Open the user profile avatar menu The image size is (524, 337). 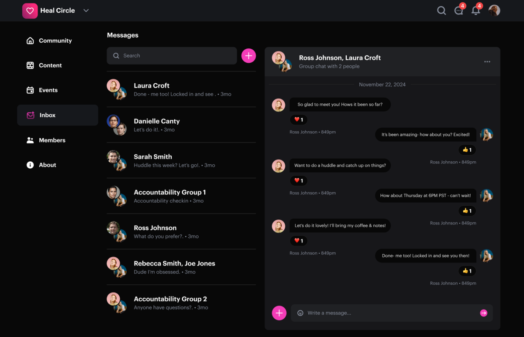(494, 10)
